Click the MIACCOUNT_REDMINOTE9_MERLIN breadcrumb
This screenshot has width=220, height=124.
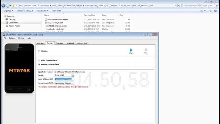coord(67,6)
